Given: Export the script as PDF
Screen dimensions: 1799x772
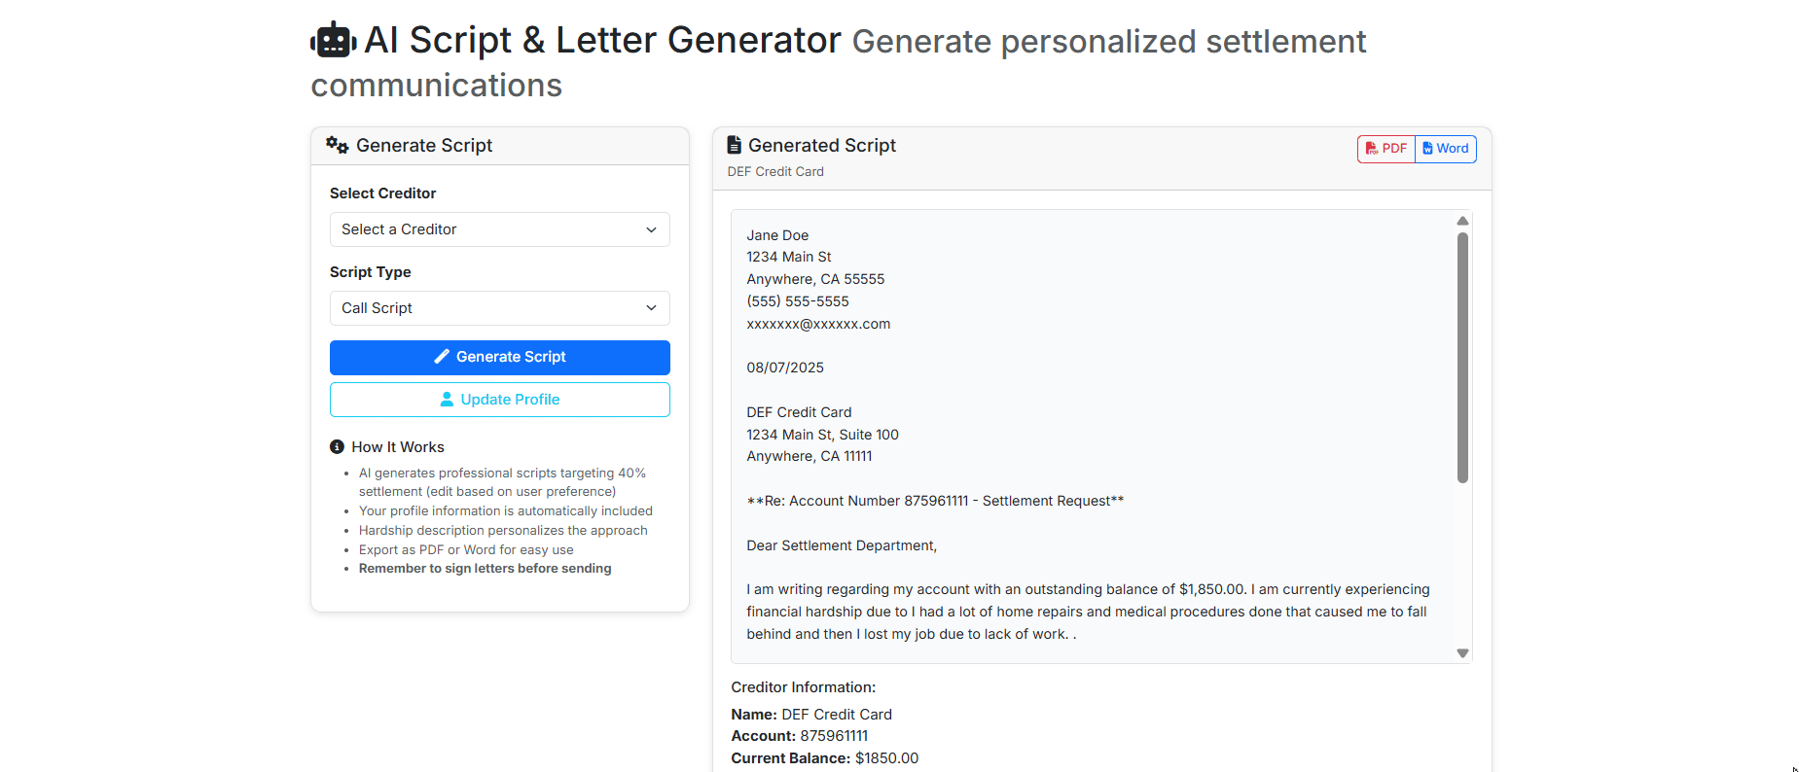Looking at the screenshot, I should point(1385,148).
